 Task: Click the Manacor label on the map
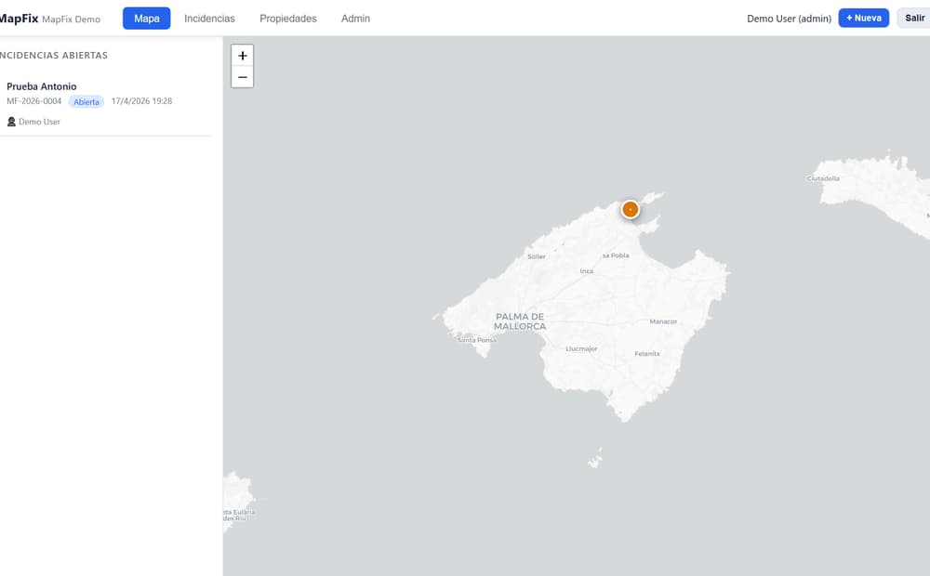point(663,321)
